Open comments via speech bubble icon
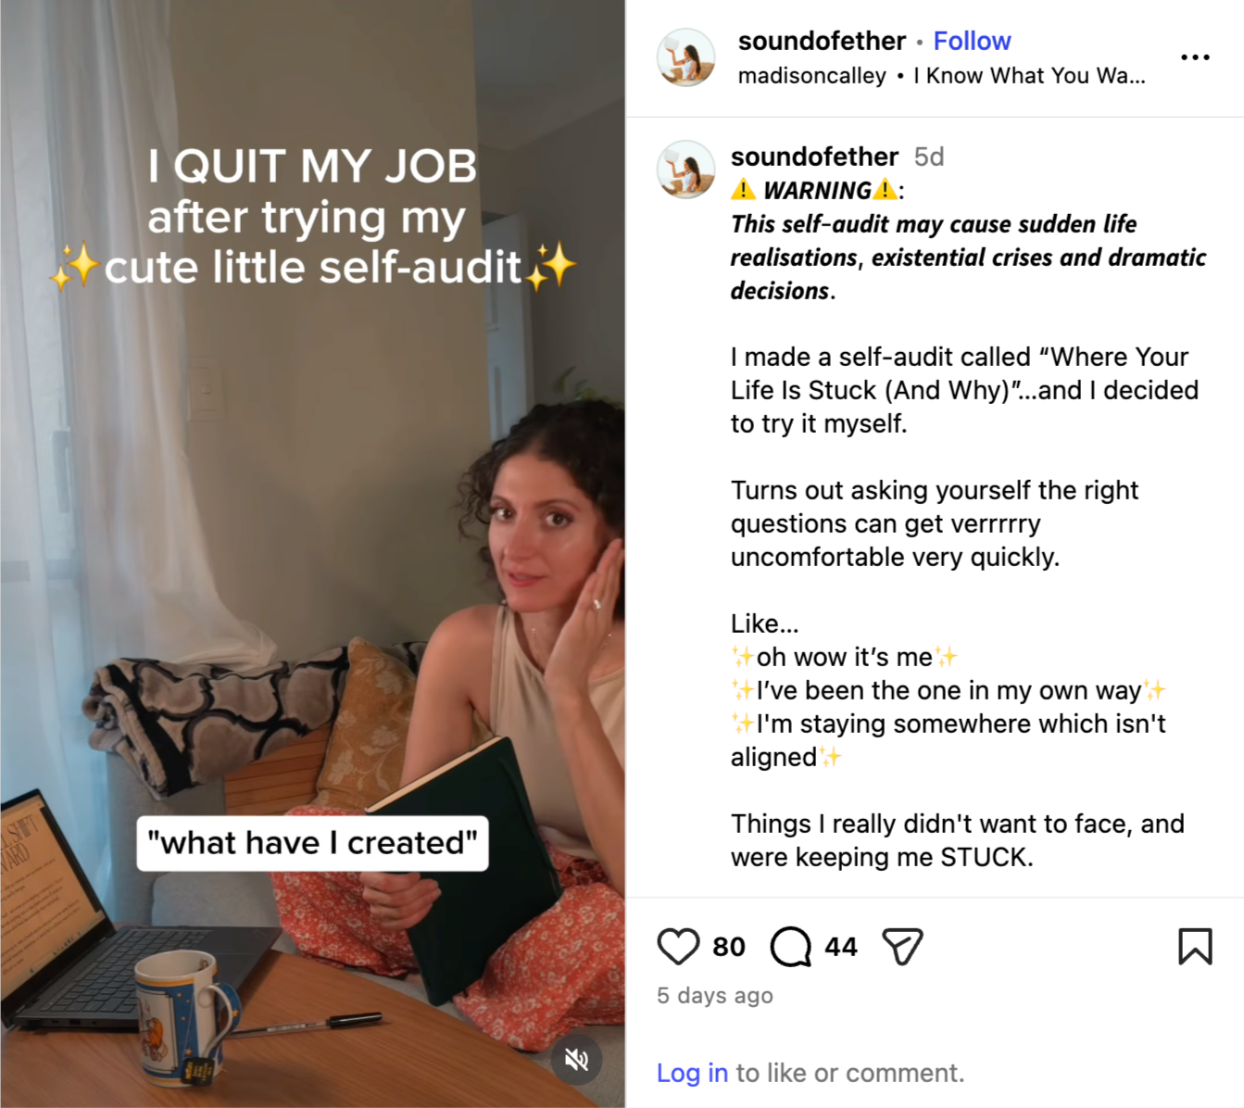 click(x=790, y=947)
